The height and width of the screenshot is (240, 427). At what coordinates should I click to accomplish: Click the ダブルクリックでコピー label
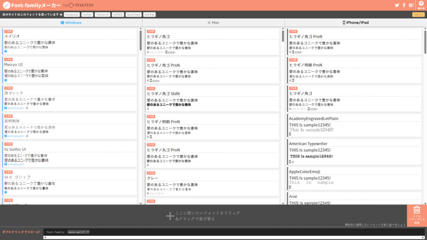[x=21, y=232]
